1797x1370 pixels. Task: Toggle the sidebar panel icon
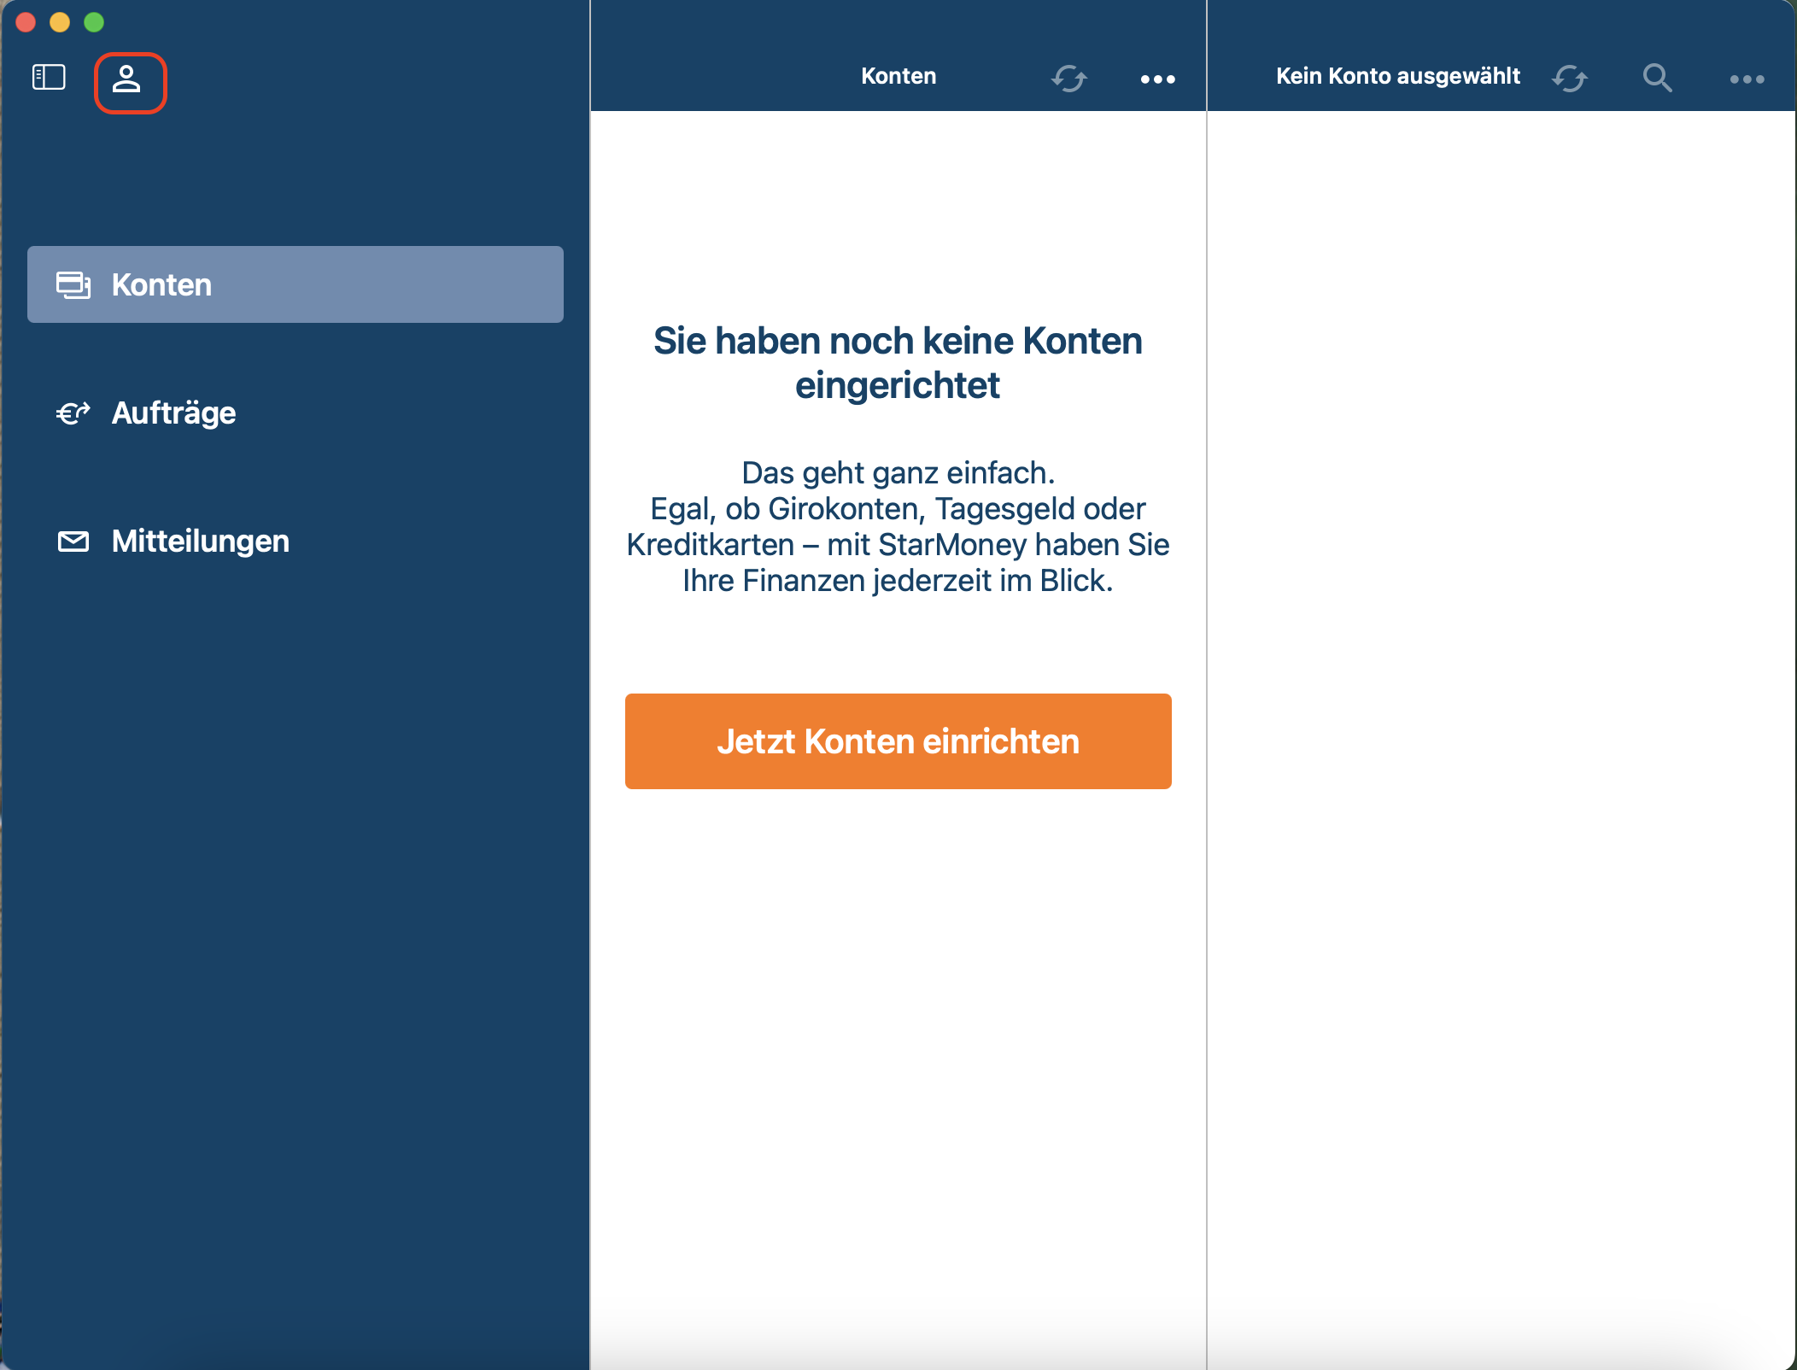49,78
